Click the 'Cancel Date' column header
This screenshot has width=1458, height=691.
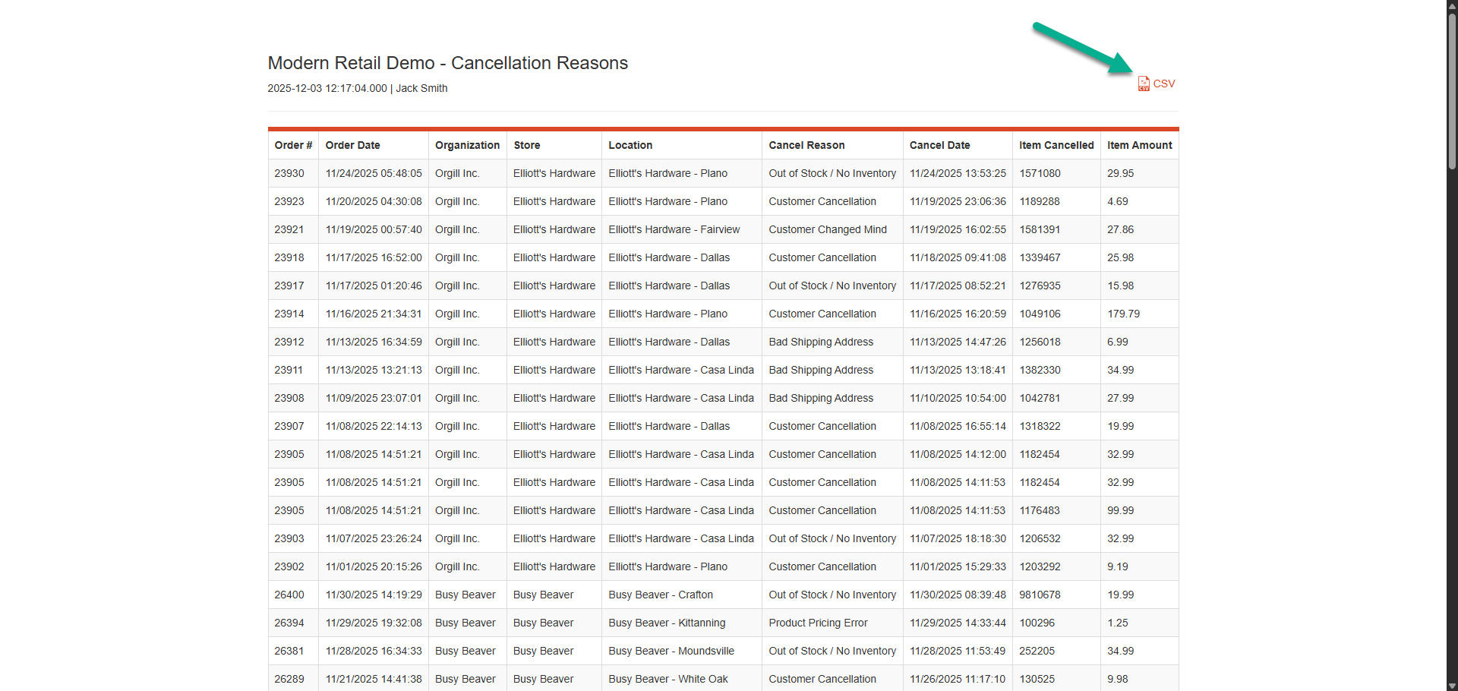tap(940, 145)
